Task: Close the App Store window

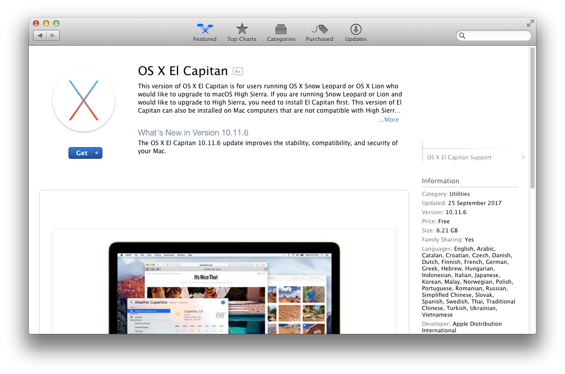Action: (36, 23)
